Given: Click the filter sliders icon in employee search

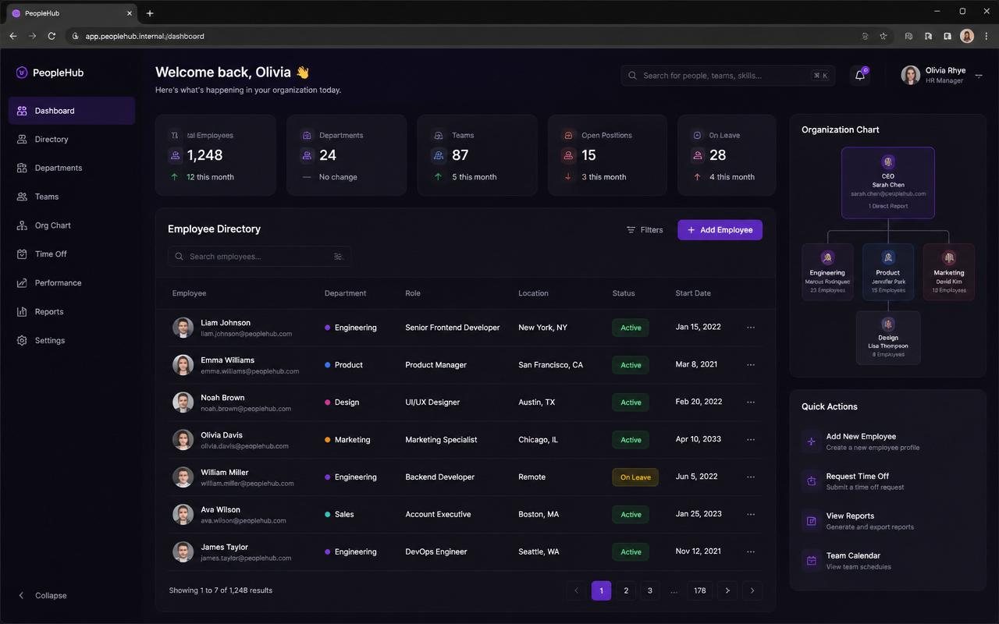Looking at the screenshot, I should point(338,257).
